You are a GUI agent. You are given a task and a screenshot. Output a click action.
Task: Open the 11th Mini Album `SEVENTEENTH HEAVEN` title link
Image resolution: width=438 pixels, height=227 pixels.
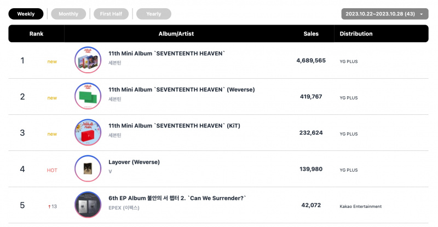click(167, 53)
